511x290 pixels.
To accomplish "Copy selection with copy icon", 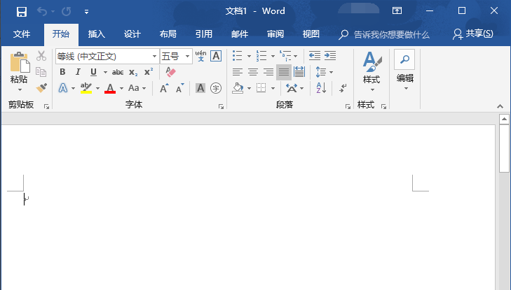I will click(x=41, y=72).
